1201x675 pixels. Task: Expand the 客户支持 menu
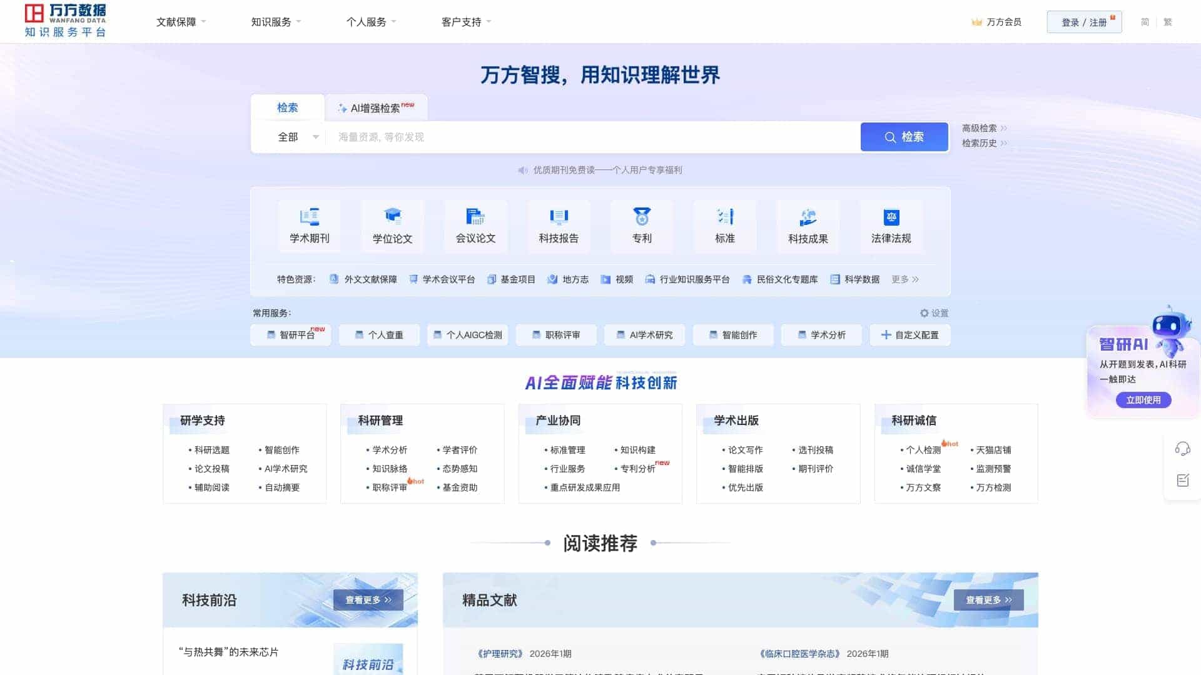[466, 22]
